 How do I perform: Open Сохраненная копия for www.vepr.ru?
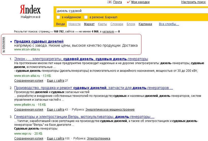click(29, 138)
